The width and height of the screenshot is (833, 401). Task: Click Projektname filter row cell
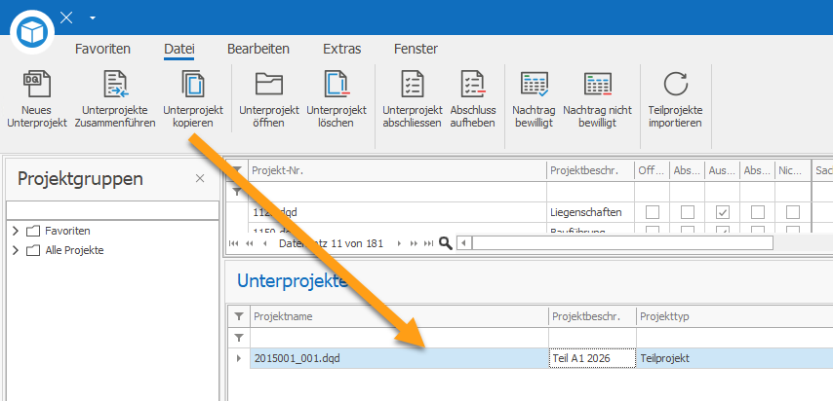coord(400,338)
